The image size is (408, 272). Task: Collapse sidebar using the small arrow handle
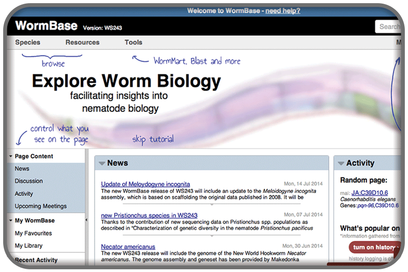tap(87, 220)
